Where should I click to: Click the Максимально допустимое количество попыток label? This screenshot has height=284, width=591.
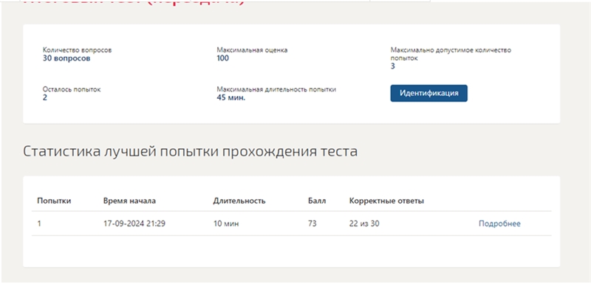tap(451, 54)
